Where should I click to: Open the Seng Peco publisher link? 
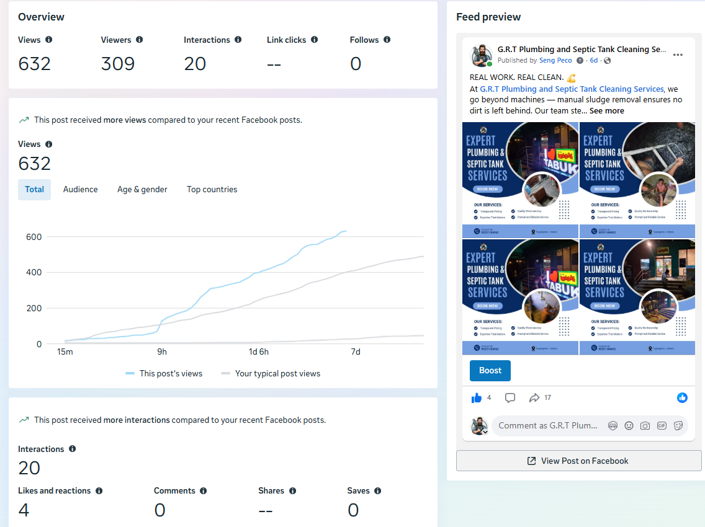tap(555, 61)
